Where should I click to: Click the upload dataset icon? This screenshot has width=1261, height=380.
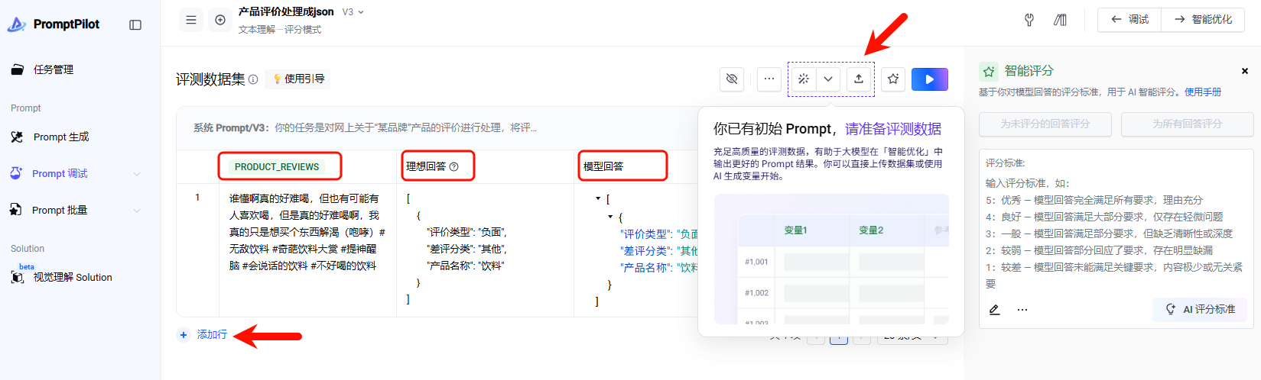(x=859, y=79)
